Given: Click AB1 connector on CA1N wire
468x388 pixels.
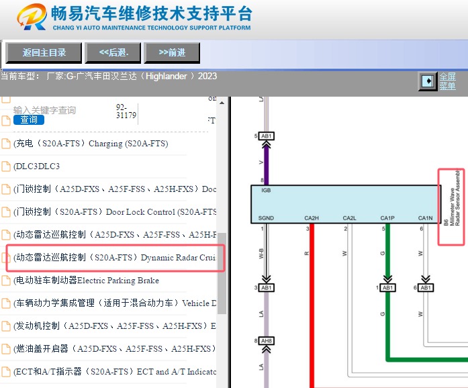Looking at the screenshot, I should pyautogui.click(x=426, y=288).
